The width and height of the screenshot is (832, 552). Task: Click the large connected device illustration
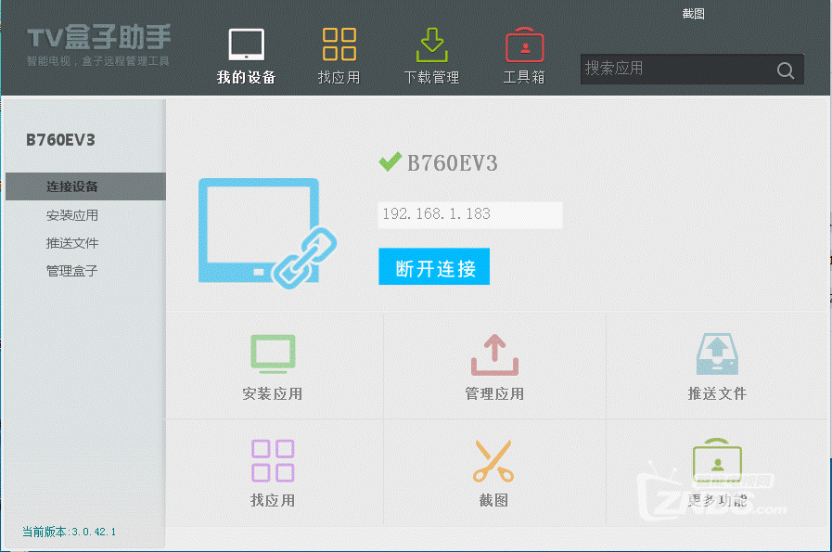click(x=265, y=232)
